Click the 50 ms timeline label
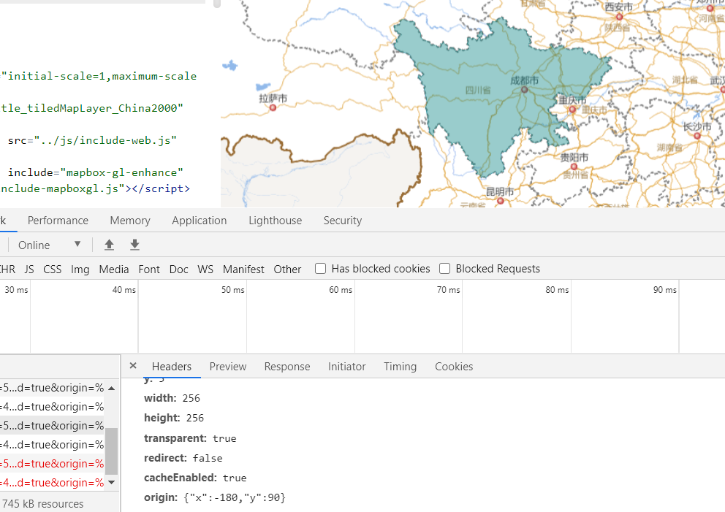Screen dimensions: 725x512 232,290
